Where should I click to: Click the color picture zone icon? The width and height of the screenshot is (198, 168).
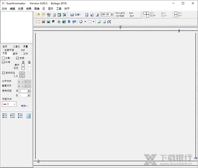(x=49, y=22)
